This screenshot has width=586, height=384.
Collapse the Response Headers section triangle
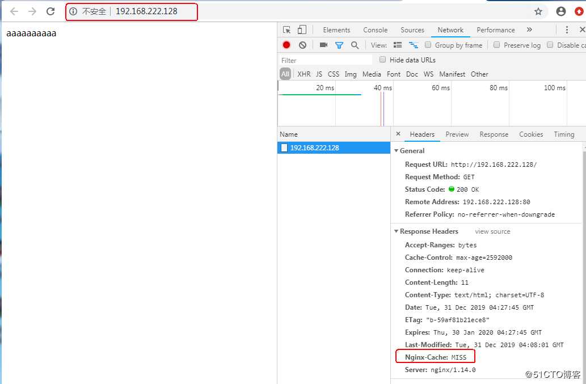(x=396, y=231)
